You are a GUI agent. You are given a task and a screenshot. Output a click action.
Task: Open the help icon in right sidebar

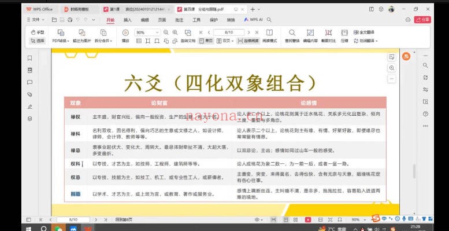(425, 114)
